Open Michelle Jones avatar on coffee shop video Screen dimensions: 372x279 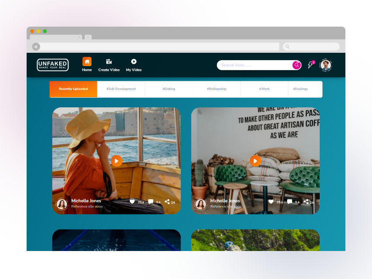[x=200, y=204]
